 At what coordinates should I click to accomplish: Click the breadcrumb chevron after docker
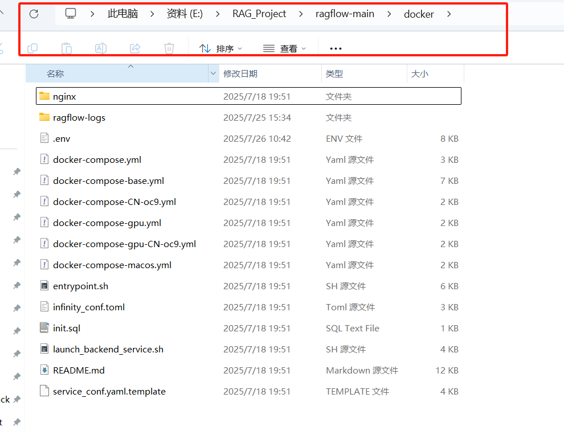coord(449,14)
